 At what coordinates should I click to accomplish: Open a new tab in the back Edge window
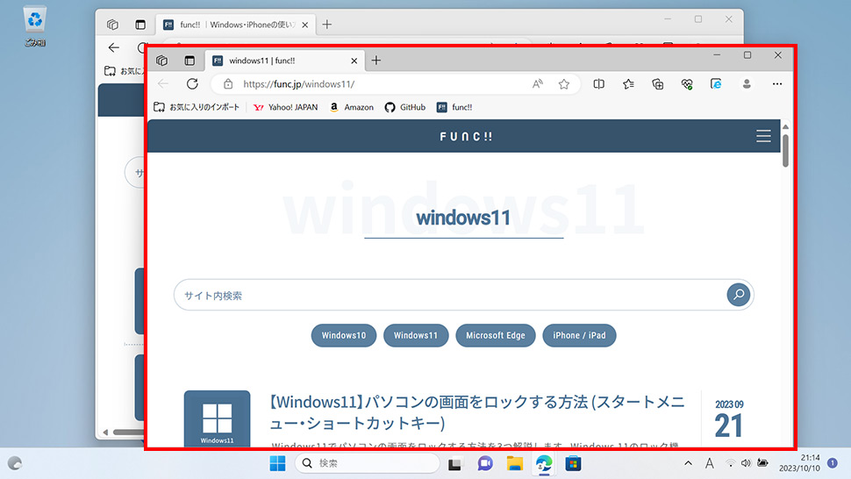[326, 25]
